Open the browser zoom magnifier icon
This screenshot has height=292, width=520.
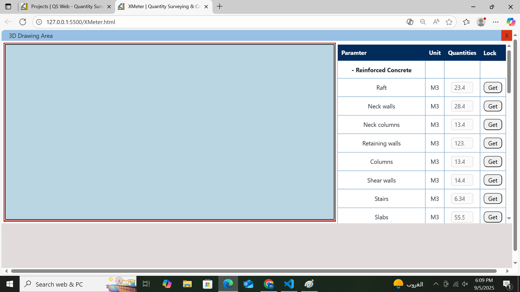point(423,22)
